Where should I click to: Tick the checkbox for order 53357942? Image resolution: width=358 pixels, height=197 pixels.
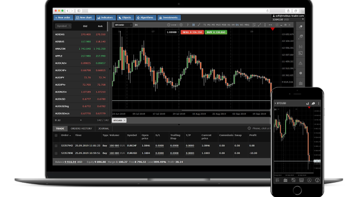pyautogui.click(x=56, y=146)
